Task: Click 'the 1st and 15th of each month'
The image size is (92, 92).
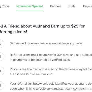Action: [x=31, y=74]
